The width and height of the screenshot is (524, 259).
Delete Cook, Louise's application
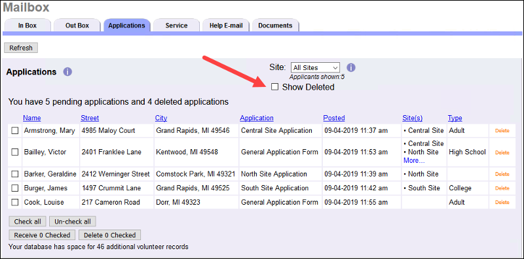502,202
